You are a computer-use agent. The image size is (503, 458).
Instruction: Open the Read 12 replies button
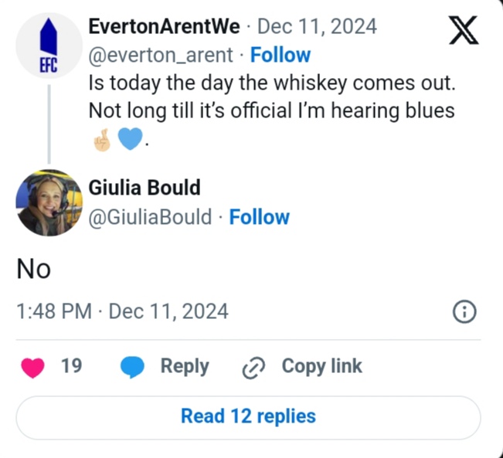click(248, 416)
